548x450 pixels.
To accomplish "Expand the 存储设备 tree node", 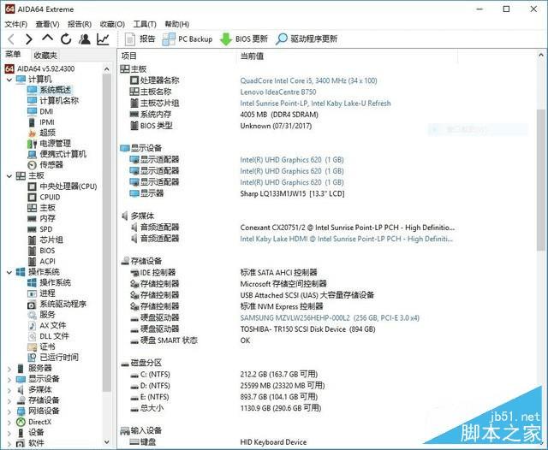I will pyautogui.click(x=9, y=400).
